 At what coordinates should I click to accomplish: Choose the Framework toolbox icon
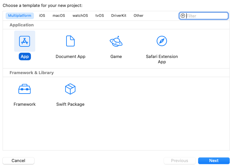click(x=25, y=89)
